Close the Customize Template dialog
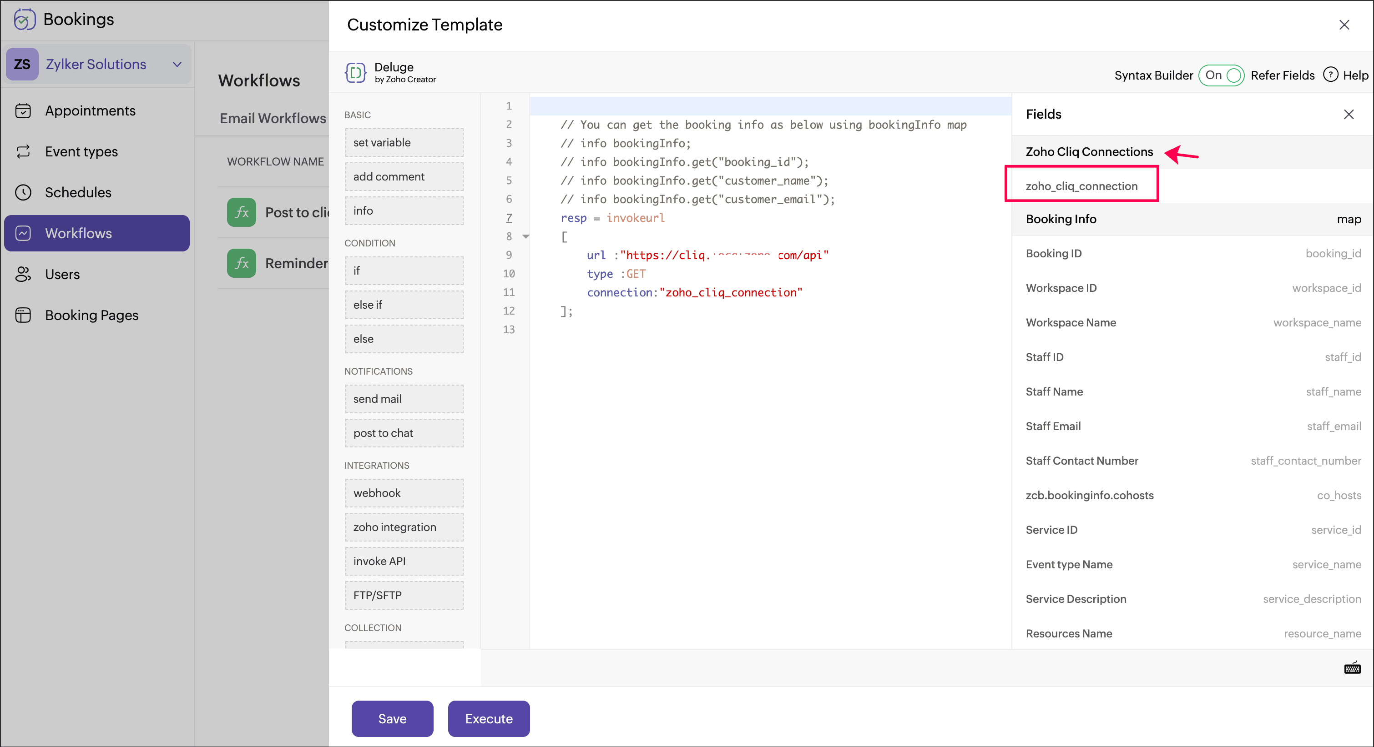Viewport: 1374px width, 747px height. [x=1344, y=25]
